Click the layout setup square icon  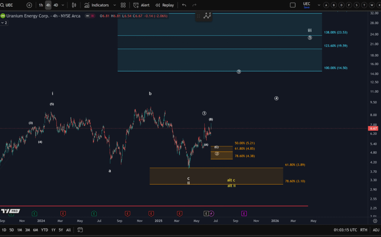(293, 5)
